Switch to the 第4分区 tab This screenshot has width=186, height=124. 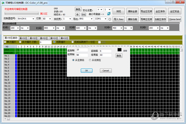44,38
